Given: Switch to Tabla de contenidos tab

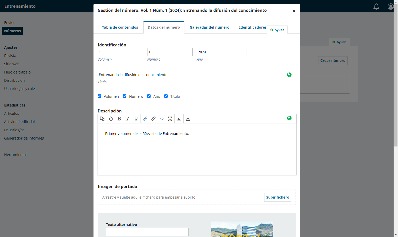Looking at the screenshot, I should coord(120,27).
